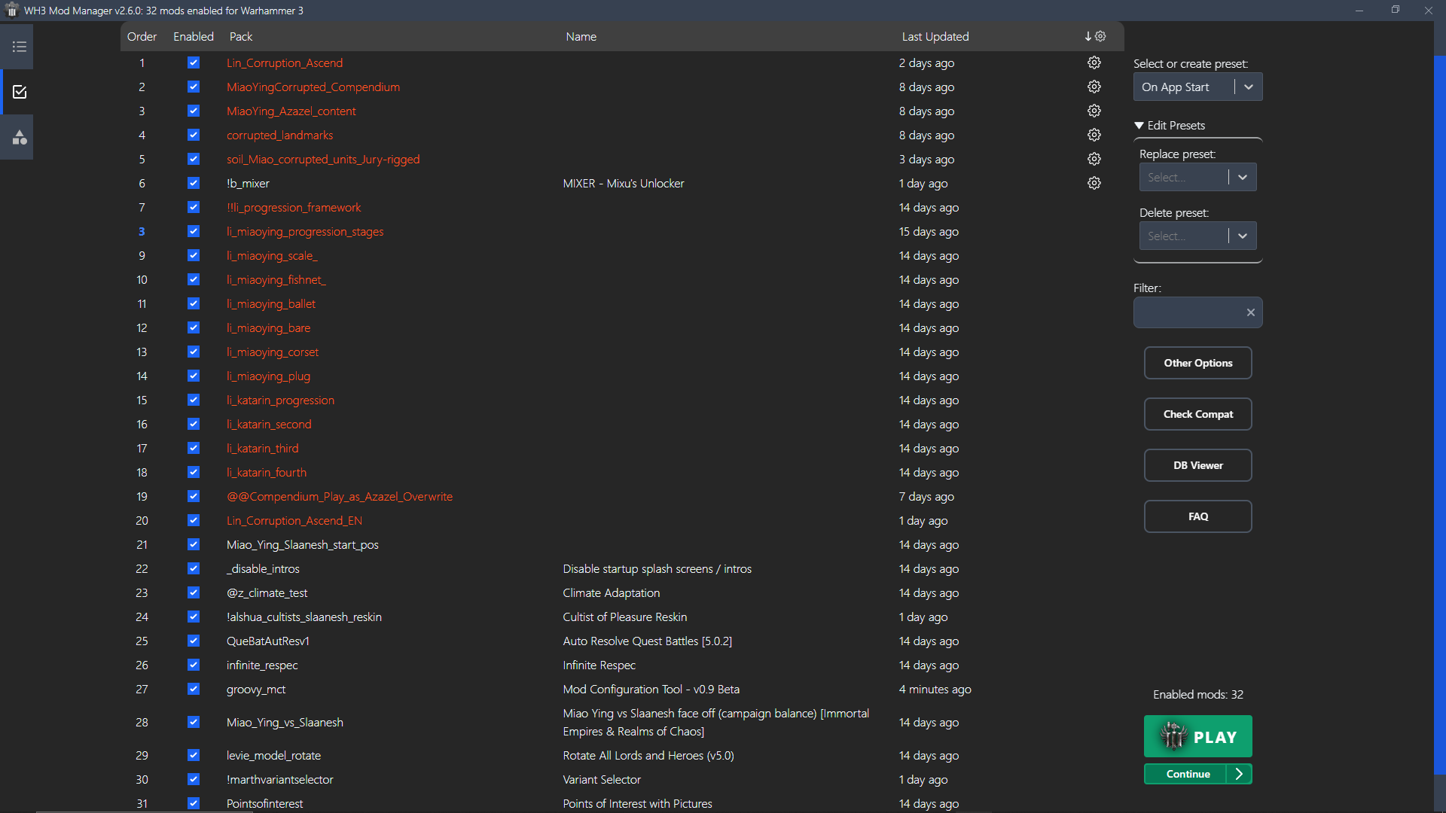Clear the filter with the X icon
This screenshot has width=1446, height=813.
tap(1250, 312)
